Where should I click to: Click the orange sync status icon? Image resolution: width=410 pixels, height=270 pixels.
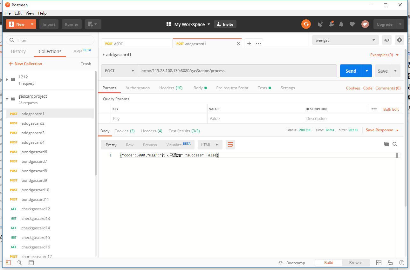tap(306, 24)
